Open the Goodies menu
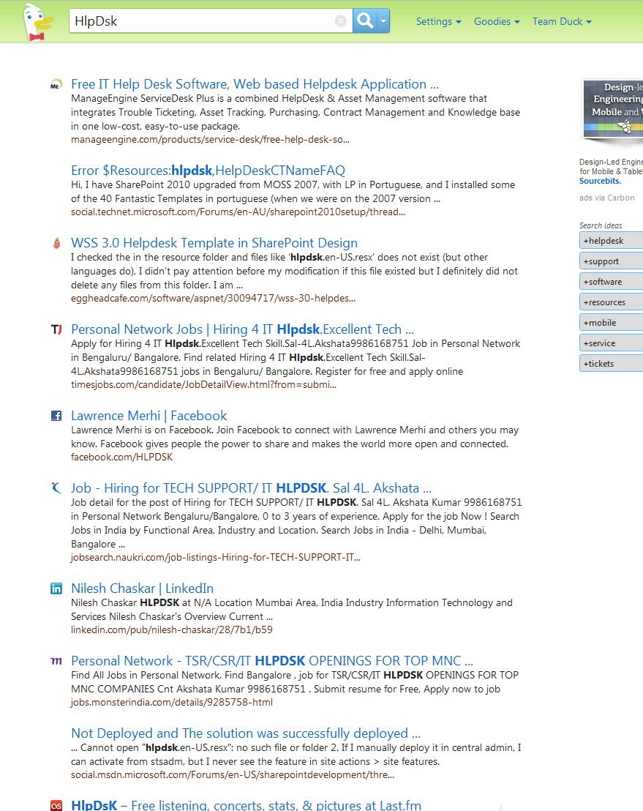 (496, 21)
